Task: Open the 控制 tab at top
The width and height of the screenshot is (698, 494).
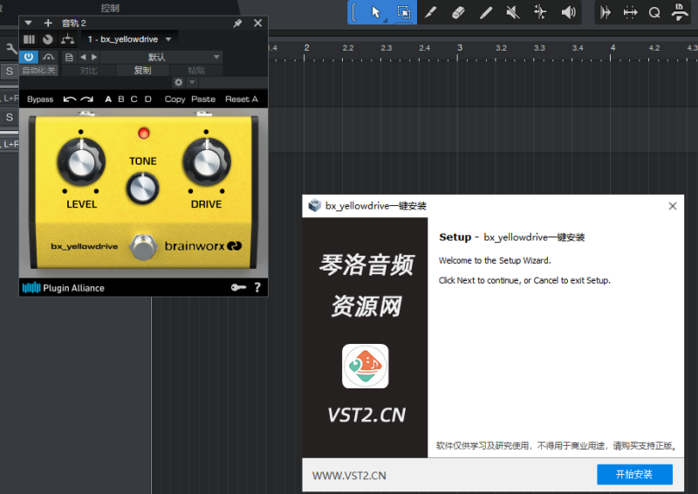Action: pyautogui.click(x=110, y=8)
